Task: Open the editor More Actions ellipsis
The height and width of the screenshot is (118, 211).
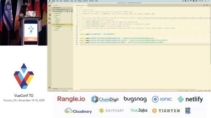Action: [209, 5]
